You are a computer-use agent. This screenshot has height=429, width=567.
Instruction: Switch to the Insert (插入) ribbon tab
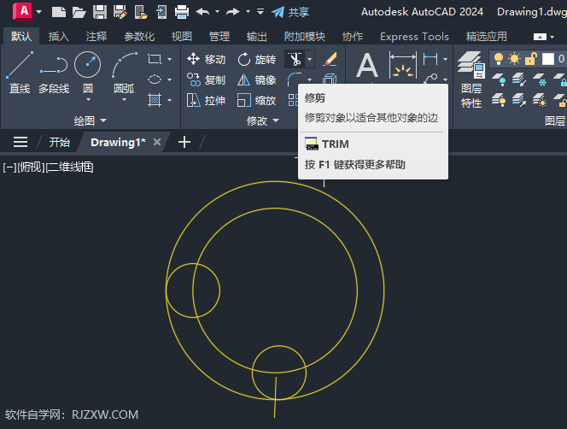(59, 36)
